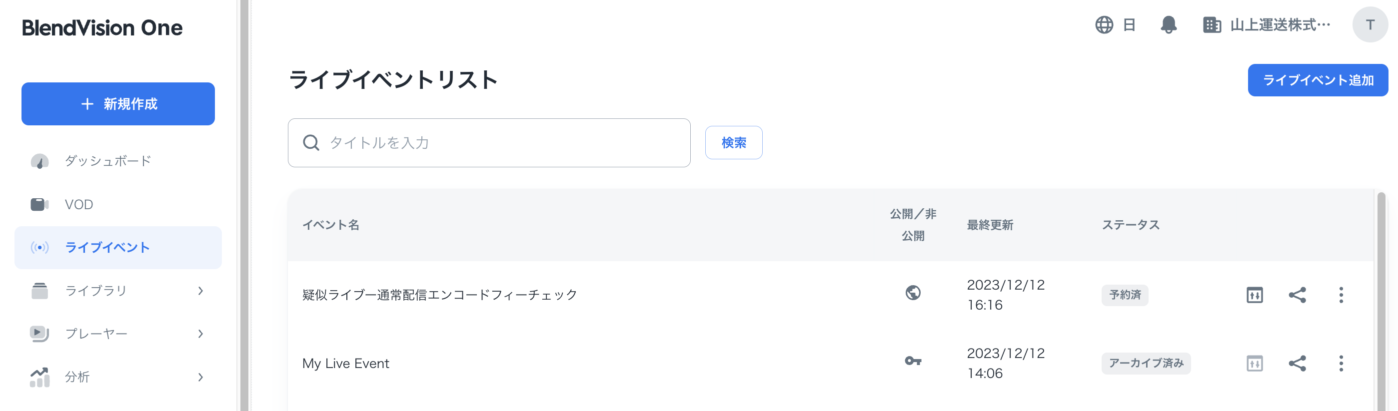Screen dimensions: 1398x411
Task: Open encoding settings icon for 疑似ライブ event
Action: tap(1254, 295)
